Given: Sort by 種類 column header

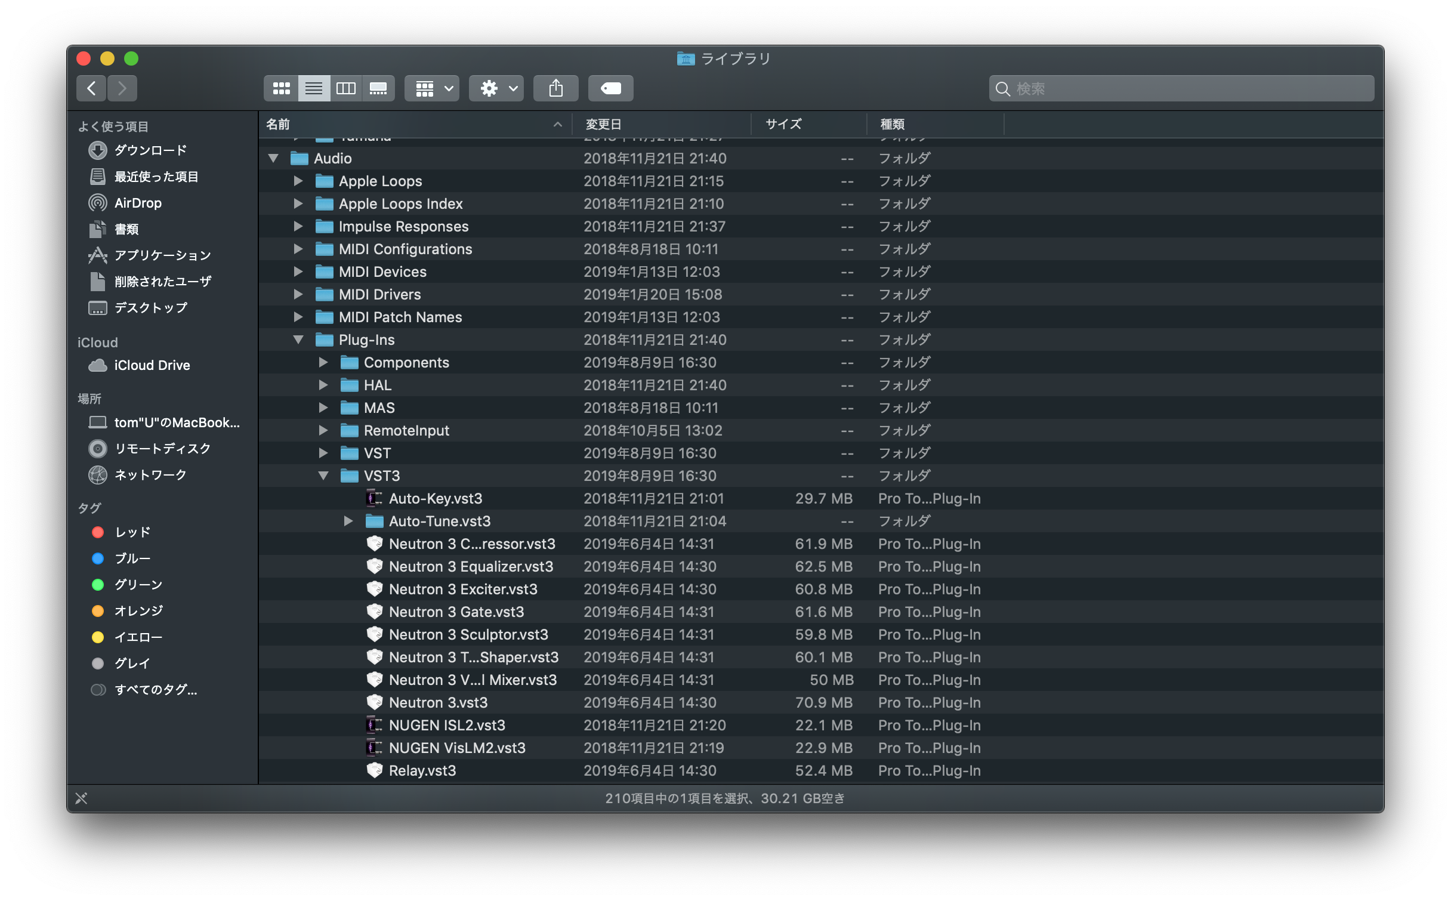Looking at the screenshot, I should [x=936, y=124].
